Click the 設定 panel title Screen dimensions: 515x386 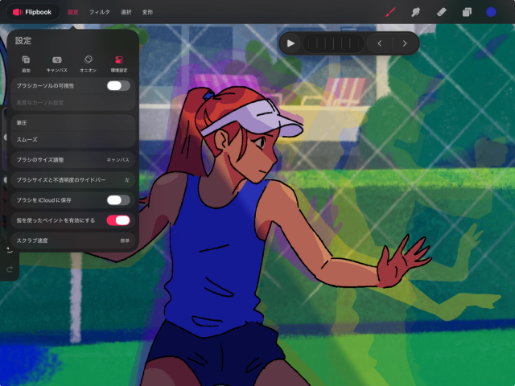click(23, 41)
